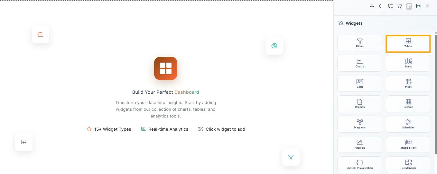
Task: Insert a Section widget
Action: tap(408, 104)
